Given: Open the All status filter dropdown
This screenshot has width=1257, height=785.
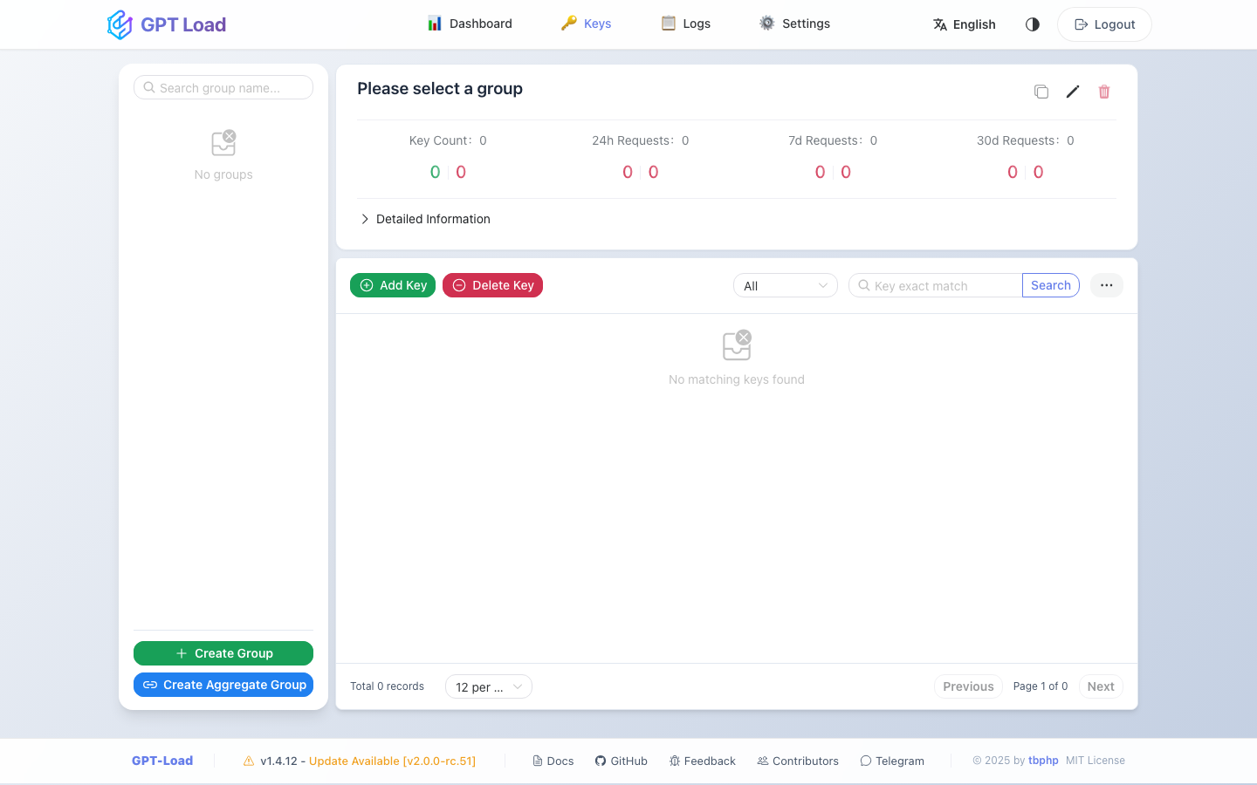Looking at the screenshot, I should coord(786,285).
